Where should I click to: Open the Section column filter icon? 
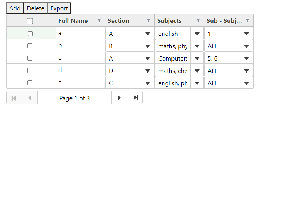[x=149, y=20]
